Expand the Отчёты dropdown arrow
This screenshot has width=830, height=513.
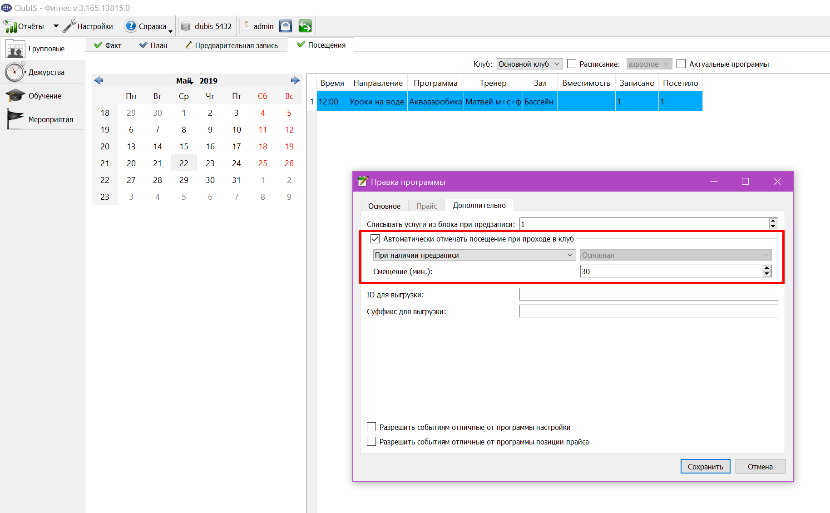[x=56, y=26]
